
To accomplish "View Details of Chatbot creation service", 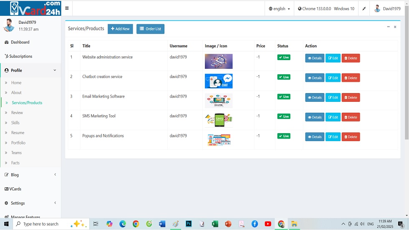I will tap(314, 78).
